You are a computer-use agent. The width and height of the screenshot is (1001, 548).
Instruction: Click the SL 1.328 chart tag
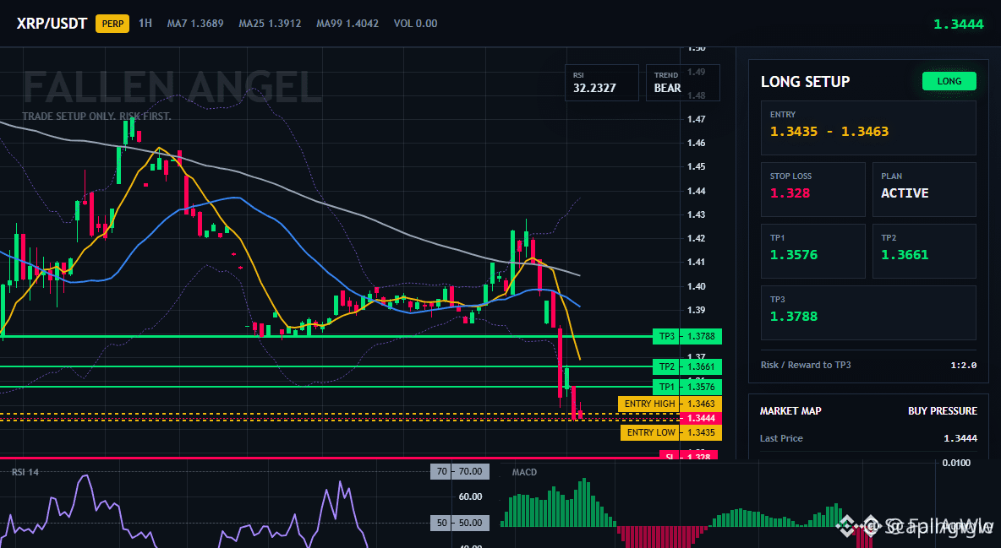pos(688,455)
